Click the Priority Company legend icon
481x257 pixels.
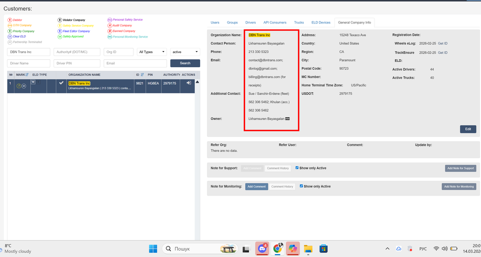(9, 31)
